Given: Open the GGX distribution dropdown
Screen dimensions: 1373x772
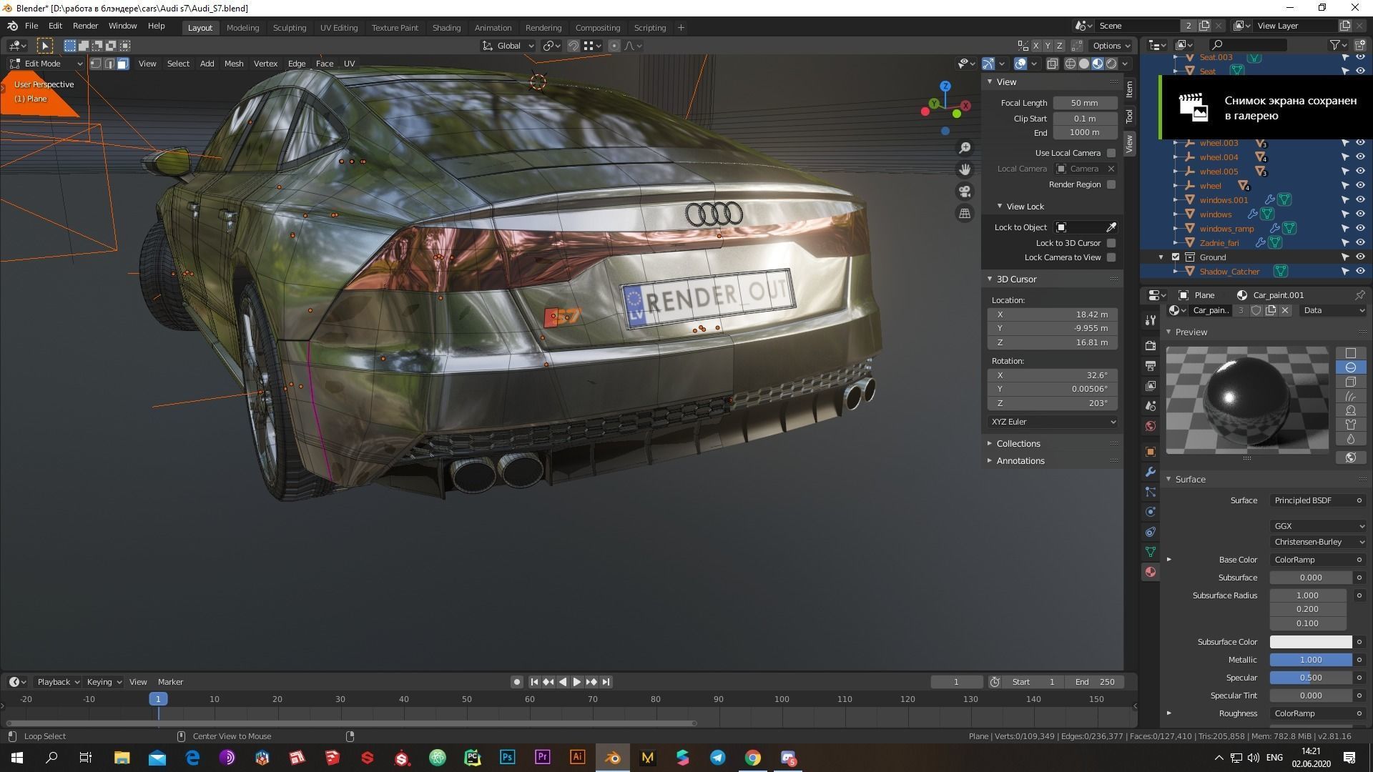Looking at the screenshot, I should tap(1318, 526).
